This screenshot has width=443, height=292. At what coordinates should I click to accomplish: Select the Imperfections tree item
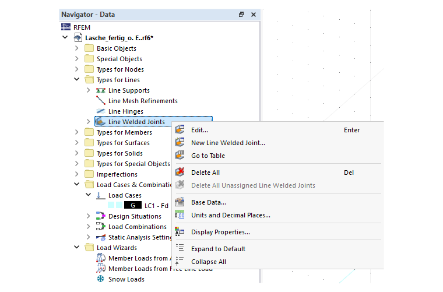click(x=117, y=174)
